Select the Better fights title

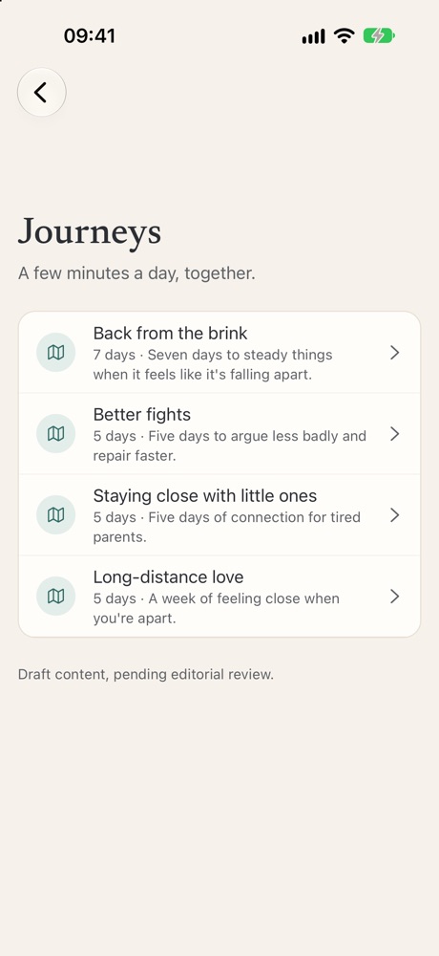point(142,415)
